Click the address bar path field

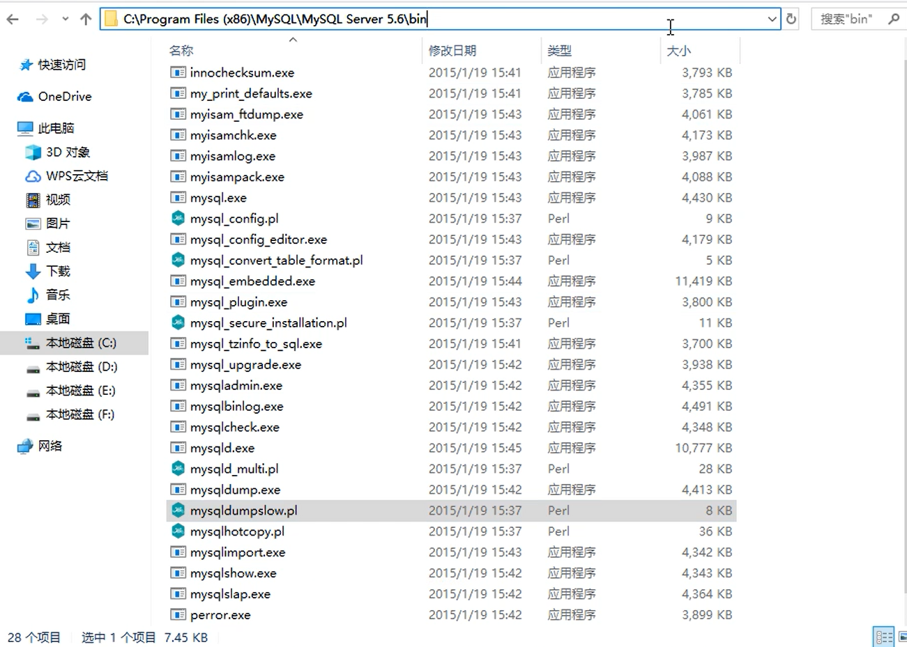(x=439, y=19)
